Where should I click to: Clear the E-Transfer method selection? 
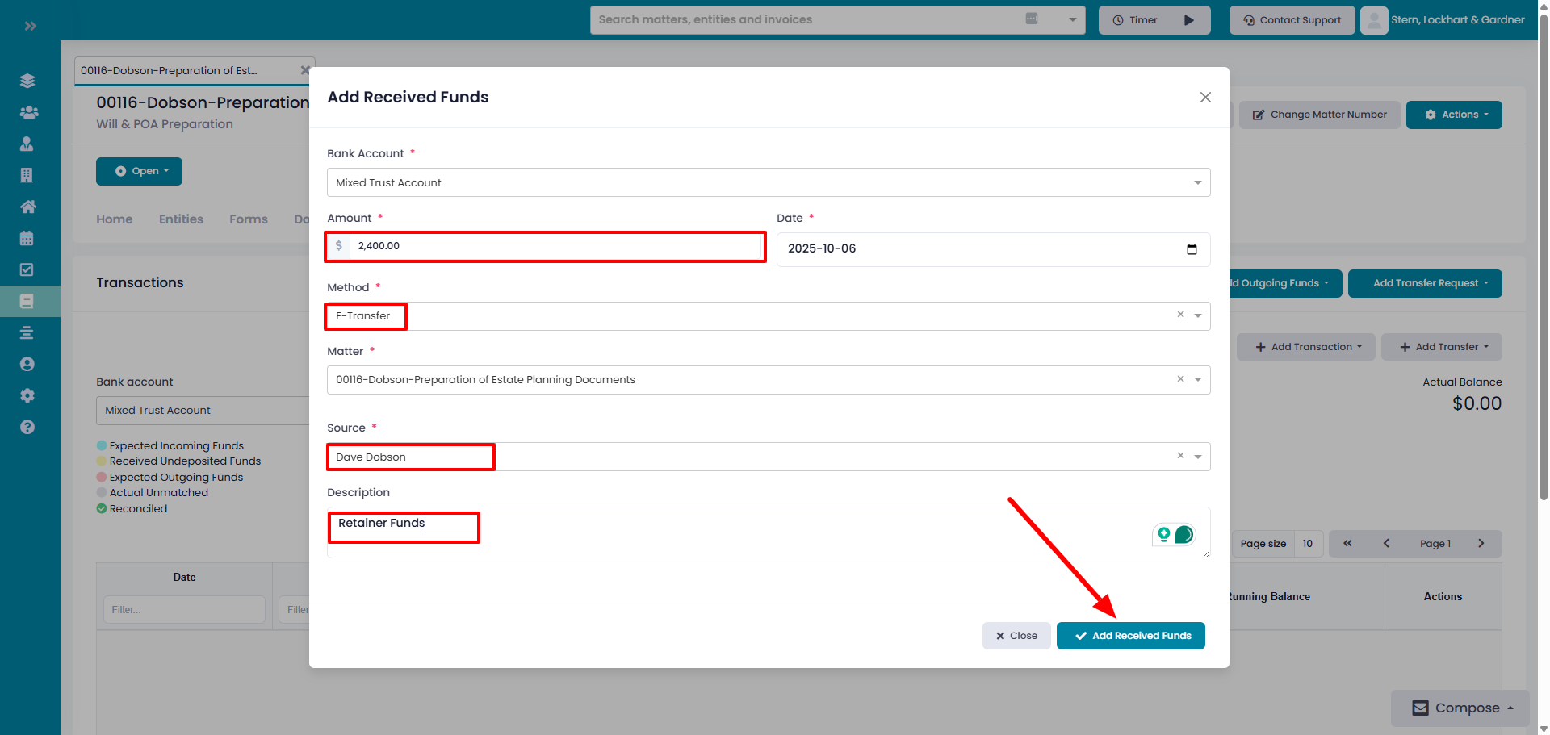(x=1180, y=315)
